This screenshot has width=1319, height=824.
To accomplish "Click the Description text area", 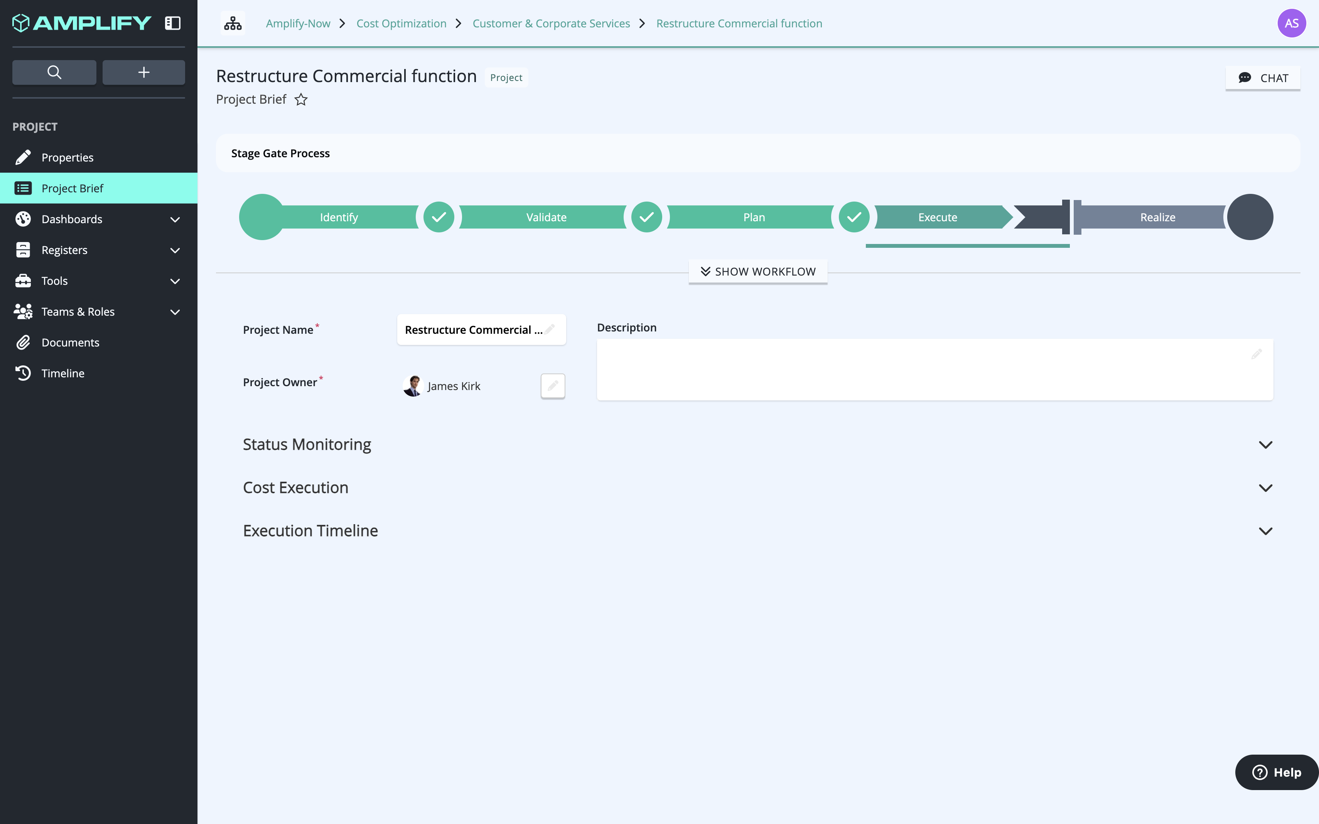I will coord(935,370).
